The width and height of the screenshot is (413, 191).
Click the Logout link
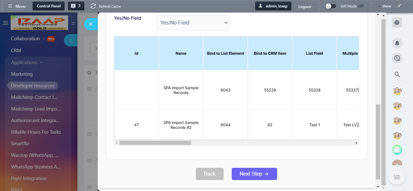tap(305, 6)
